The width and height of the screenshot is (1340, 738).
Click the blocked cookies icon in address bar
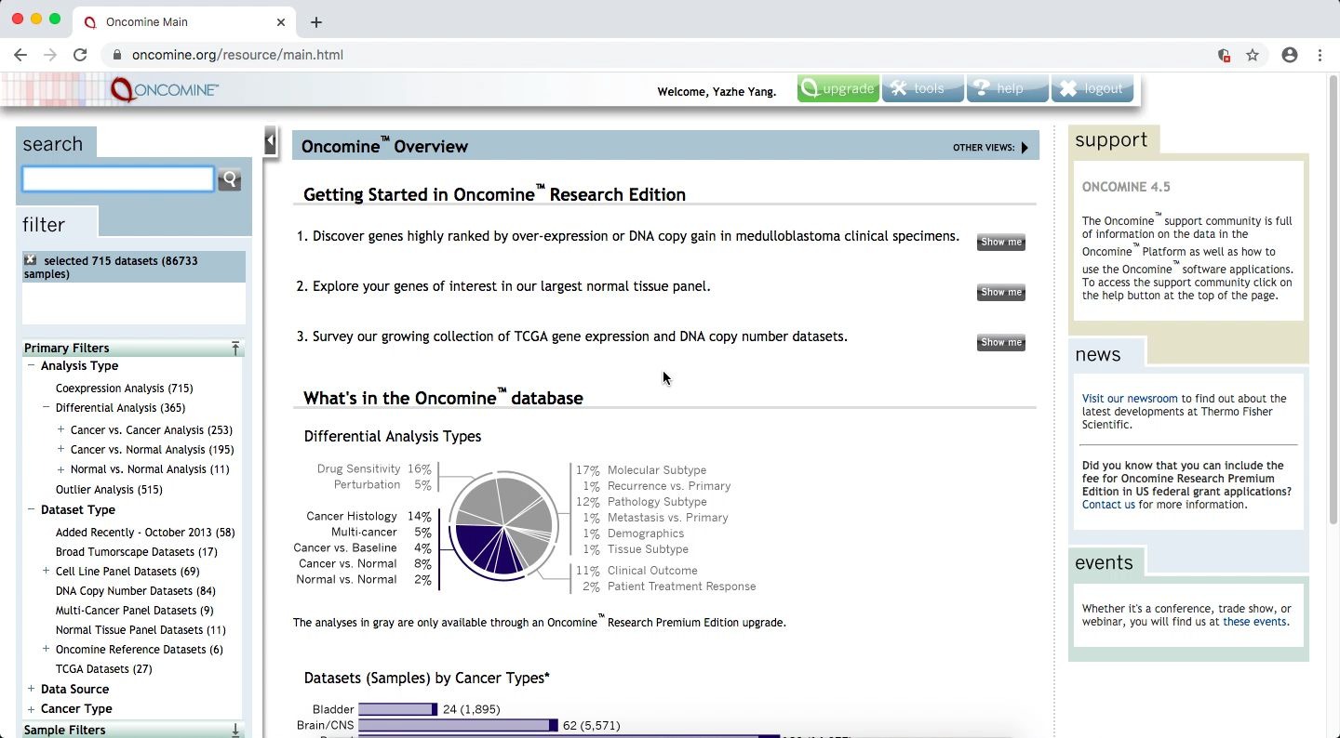(1225, 55)
